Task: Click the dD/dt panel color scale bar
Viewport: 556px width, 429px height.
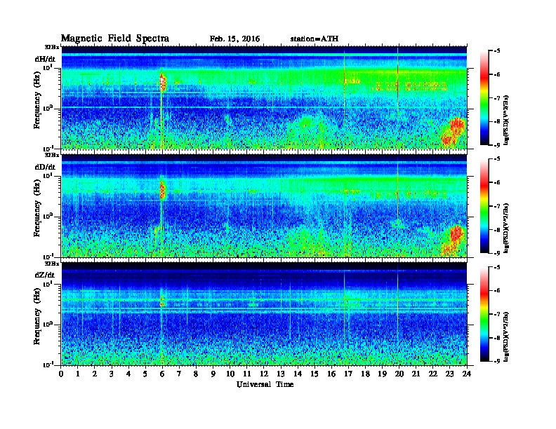Action: pyautogui.click(x=484, y=206)
